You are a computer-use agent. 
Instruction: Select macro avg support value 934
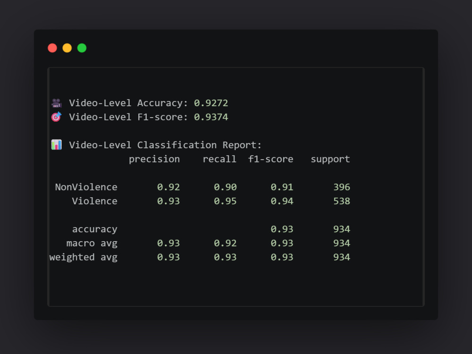(x=342, y=243)
